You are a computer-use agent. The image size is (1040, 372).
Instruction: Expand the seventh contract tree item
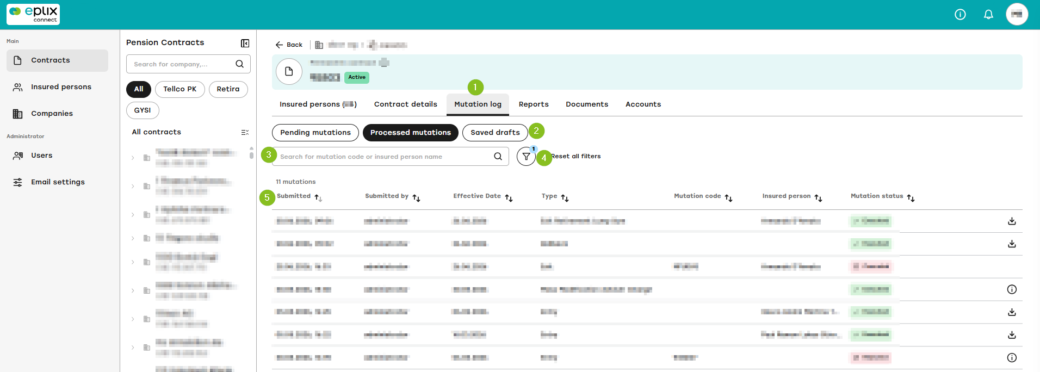[x=133, y=319]
